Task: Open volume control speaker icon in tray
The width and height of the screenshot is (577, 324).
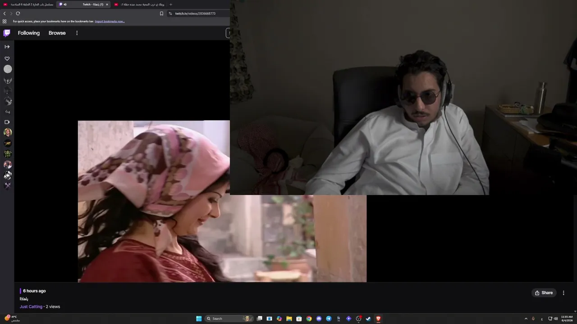Action: (556, 319)
